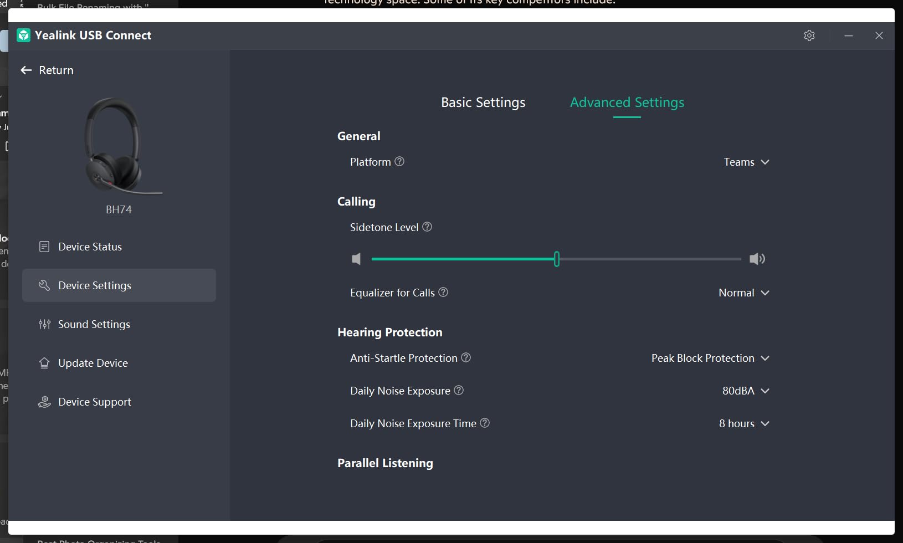This screenshot has width=903, height=543.
Task: Open Update Device in the sidebar
Action: click(119, 363)
